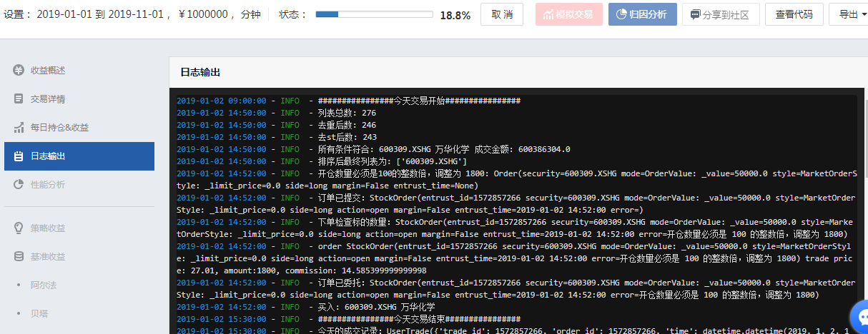Cancel the backtest with 取消 button

pos(502,14)
